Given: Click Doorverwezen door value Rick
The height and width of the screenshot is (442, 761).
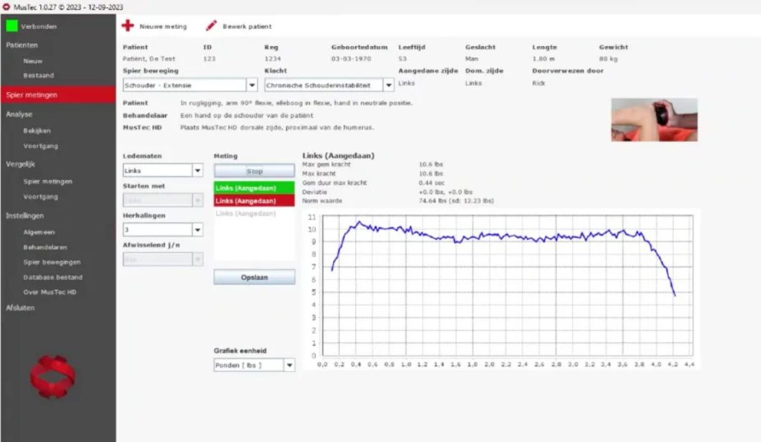Looking at the screenshot, I should (538, 83).
